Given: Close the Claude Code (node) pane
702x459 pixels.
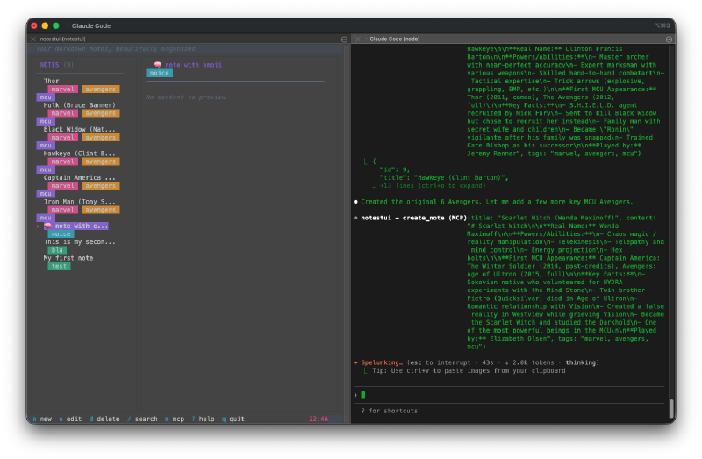Looking at the screenshot, I should click(356, 39).
